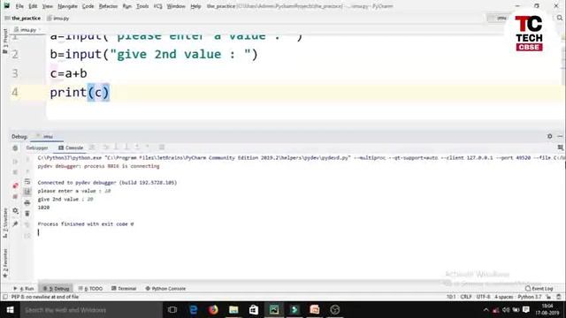Open the Favorites tool window stripe

(x=5, y=263)
